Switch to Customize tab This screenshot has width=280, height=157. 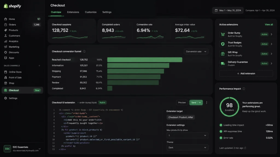click(x=91, y=12)
